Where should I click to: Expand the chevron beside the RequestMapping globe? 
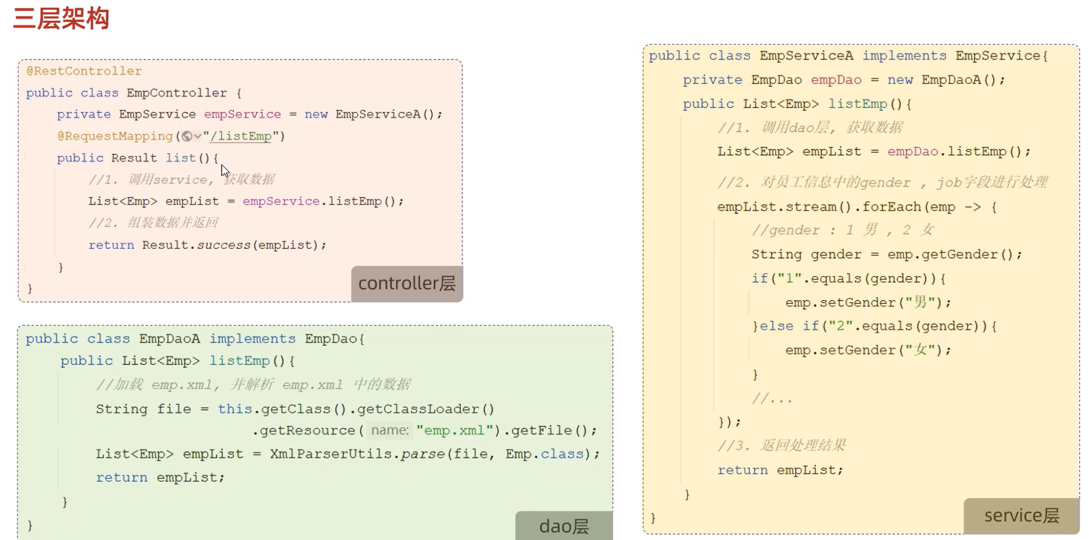(198, 136)
